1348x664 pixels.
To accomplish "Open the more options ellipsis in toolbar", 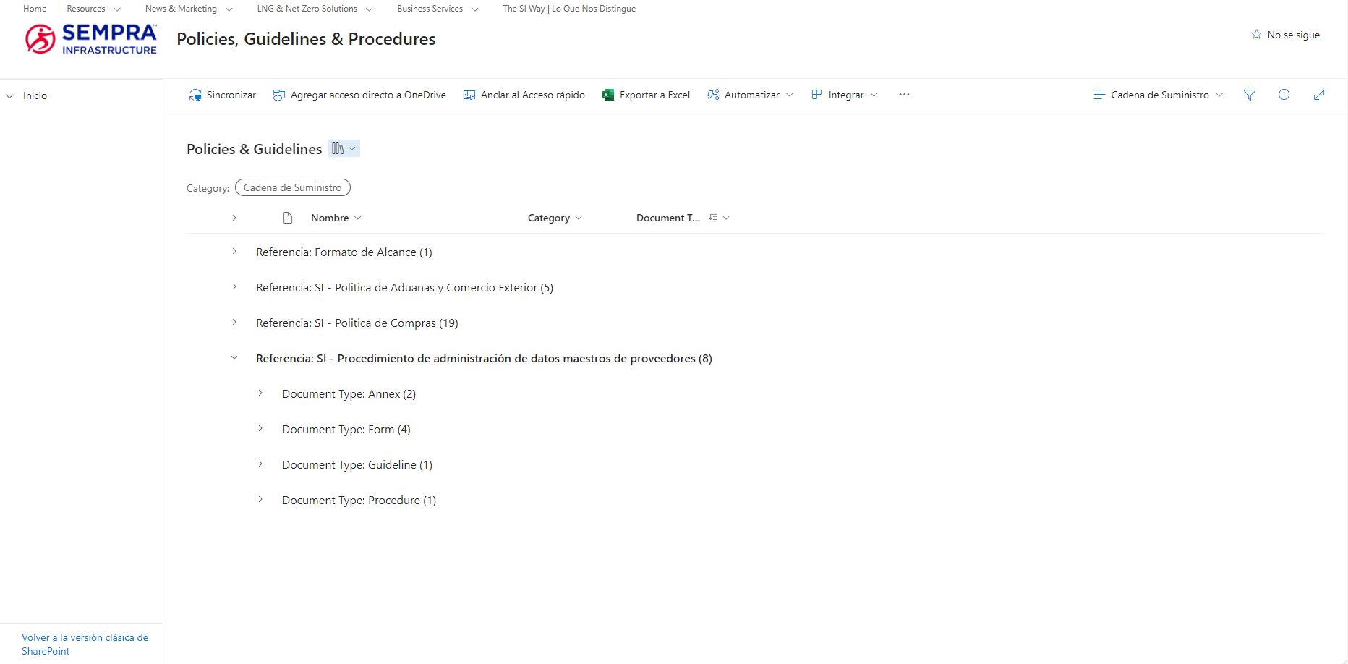I will (904, 95).
